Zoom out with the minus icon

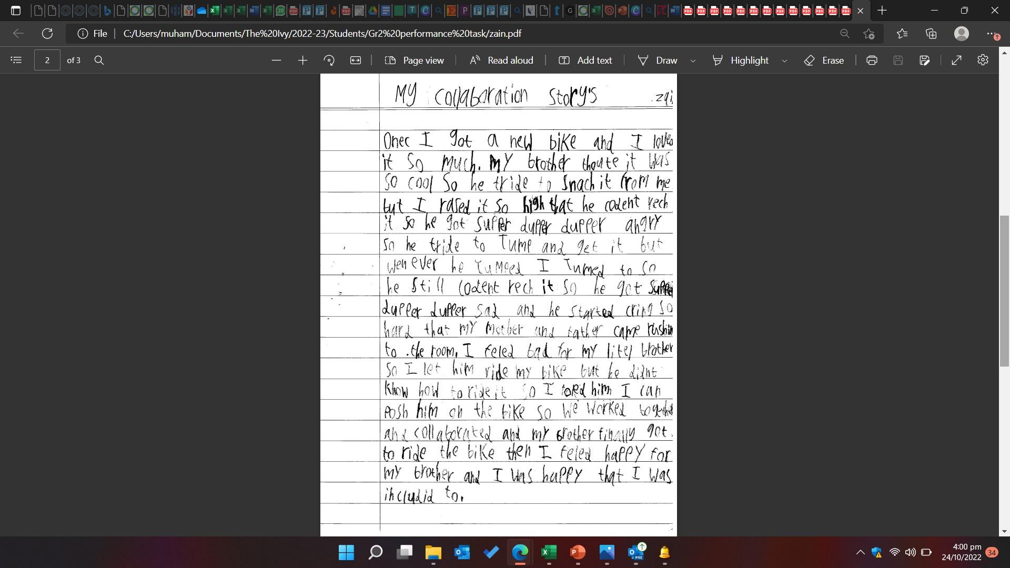[x=276, y=60]
